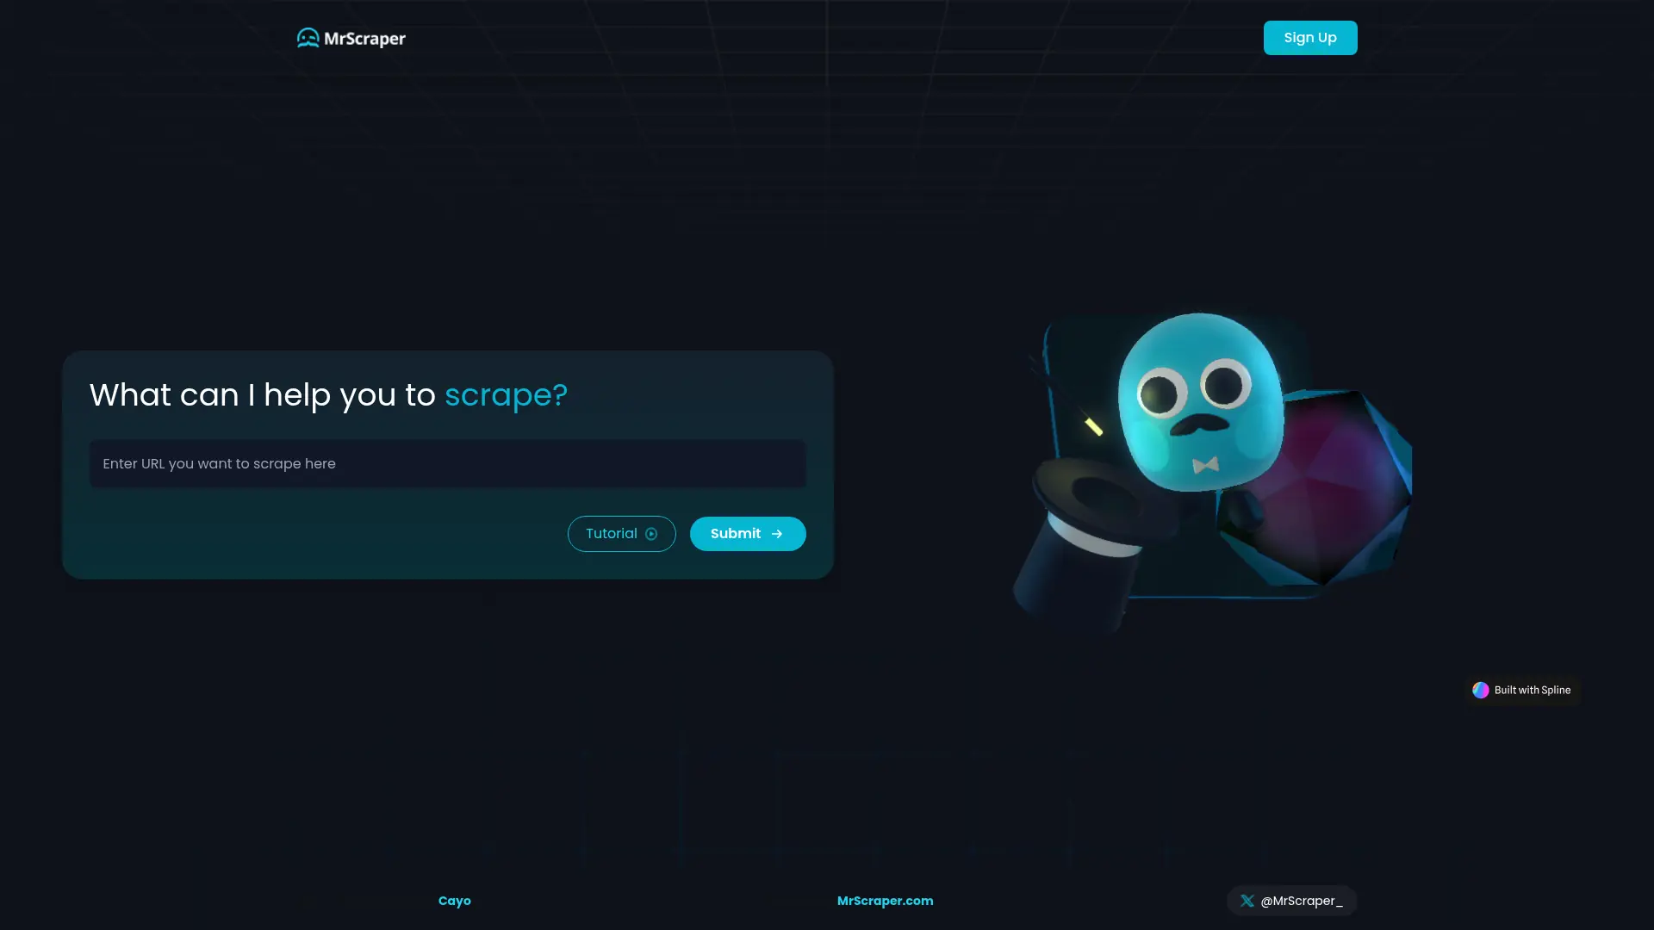The image size is (1654, 930).
Task: Open the Cayo footer link
Action: click(x=455, y=901)
